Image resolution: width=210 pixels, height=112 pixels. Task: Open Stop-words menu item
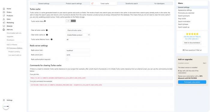pos(182,19)
